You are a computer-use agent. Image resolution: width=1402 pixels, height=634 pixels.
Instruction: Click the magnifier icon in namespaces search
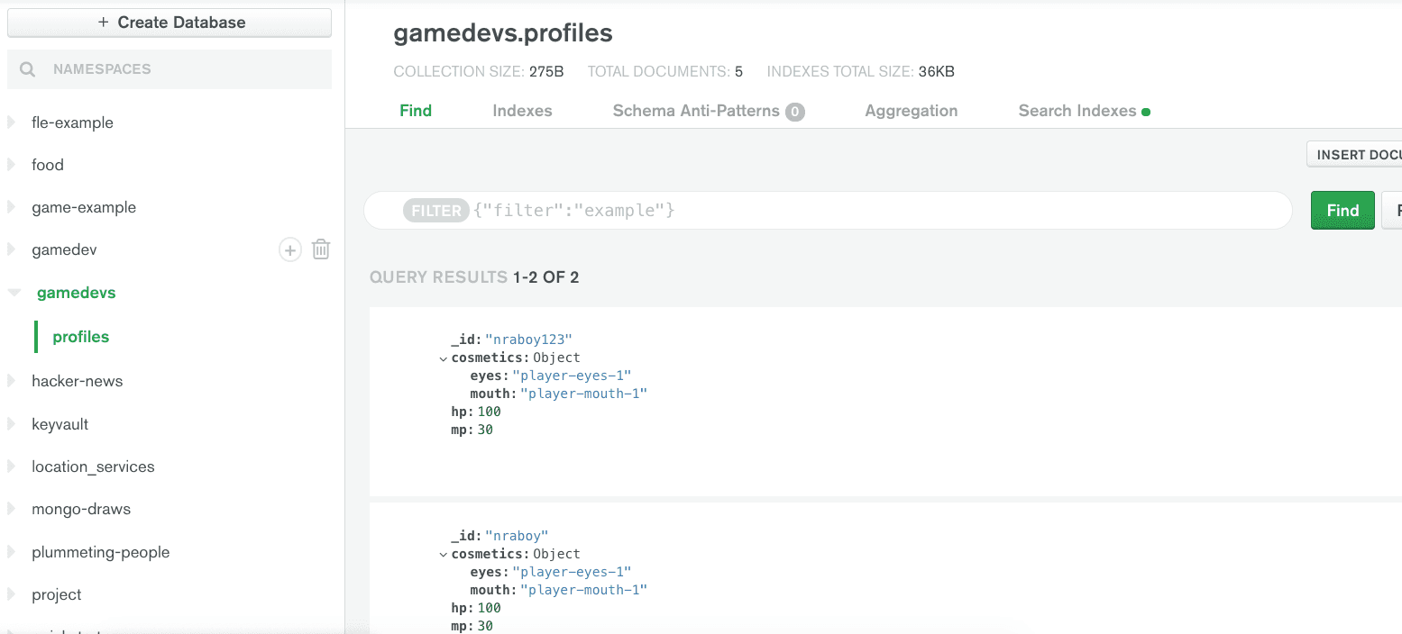[28, 69]
